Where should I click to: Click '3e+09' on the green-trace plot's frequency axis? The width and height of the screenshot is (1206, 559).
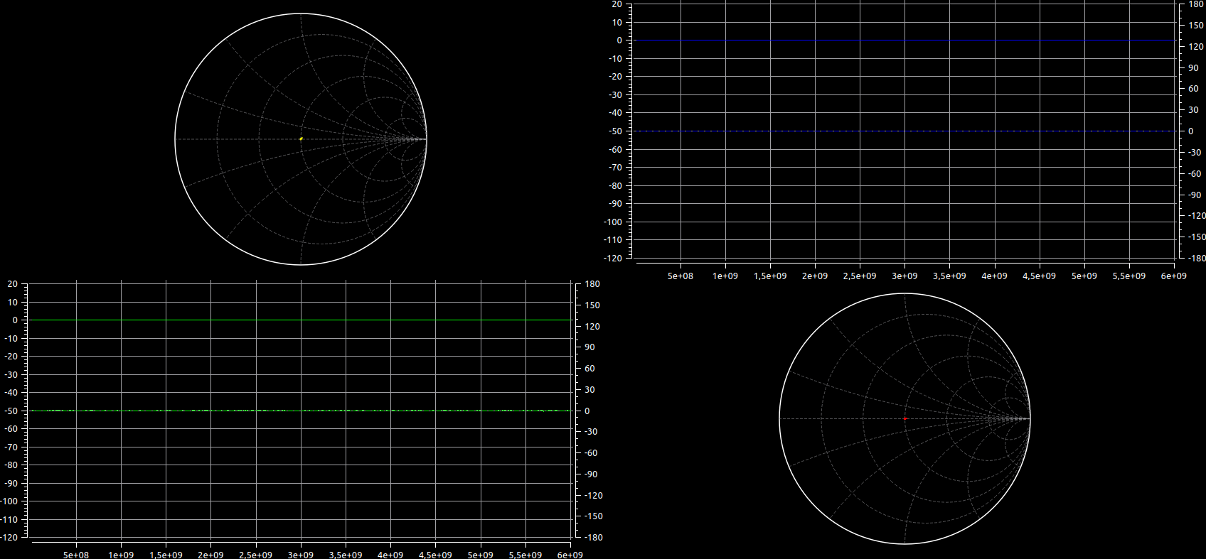[x=301, y=555]
